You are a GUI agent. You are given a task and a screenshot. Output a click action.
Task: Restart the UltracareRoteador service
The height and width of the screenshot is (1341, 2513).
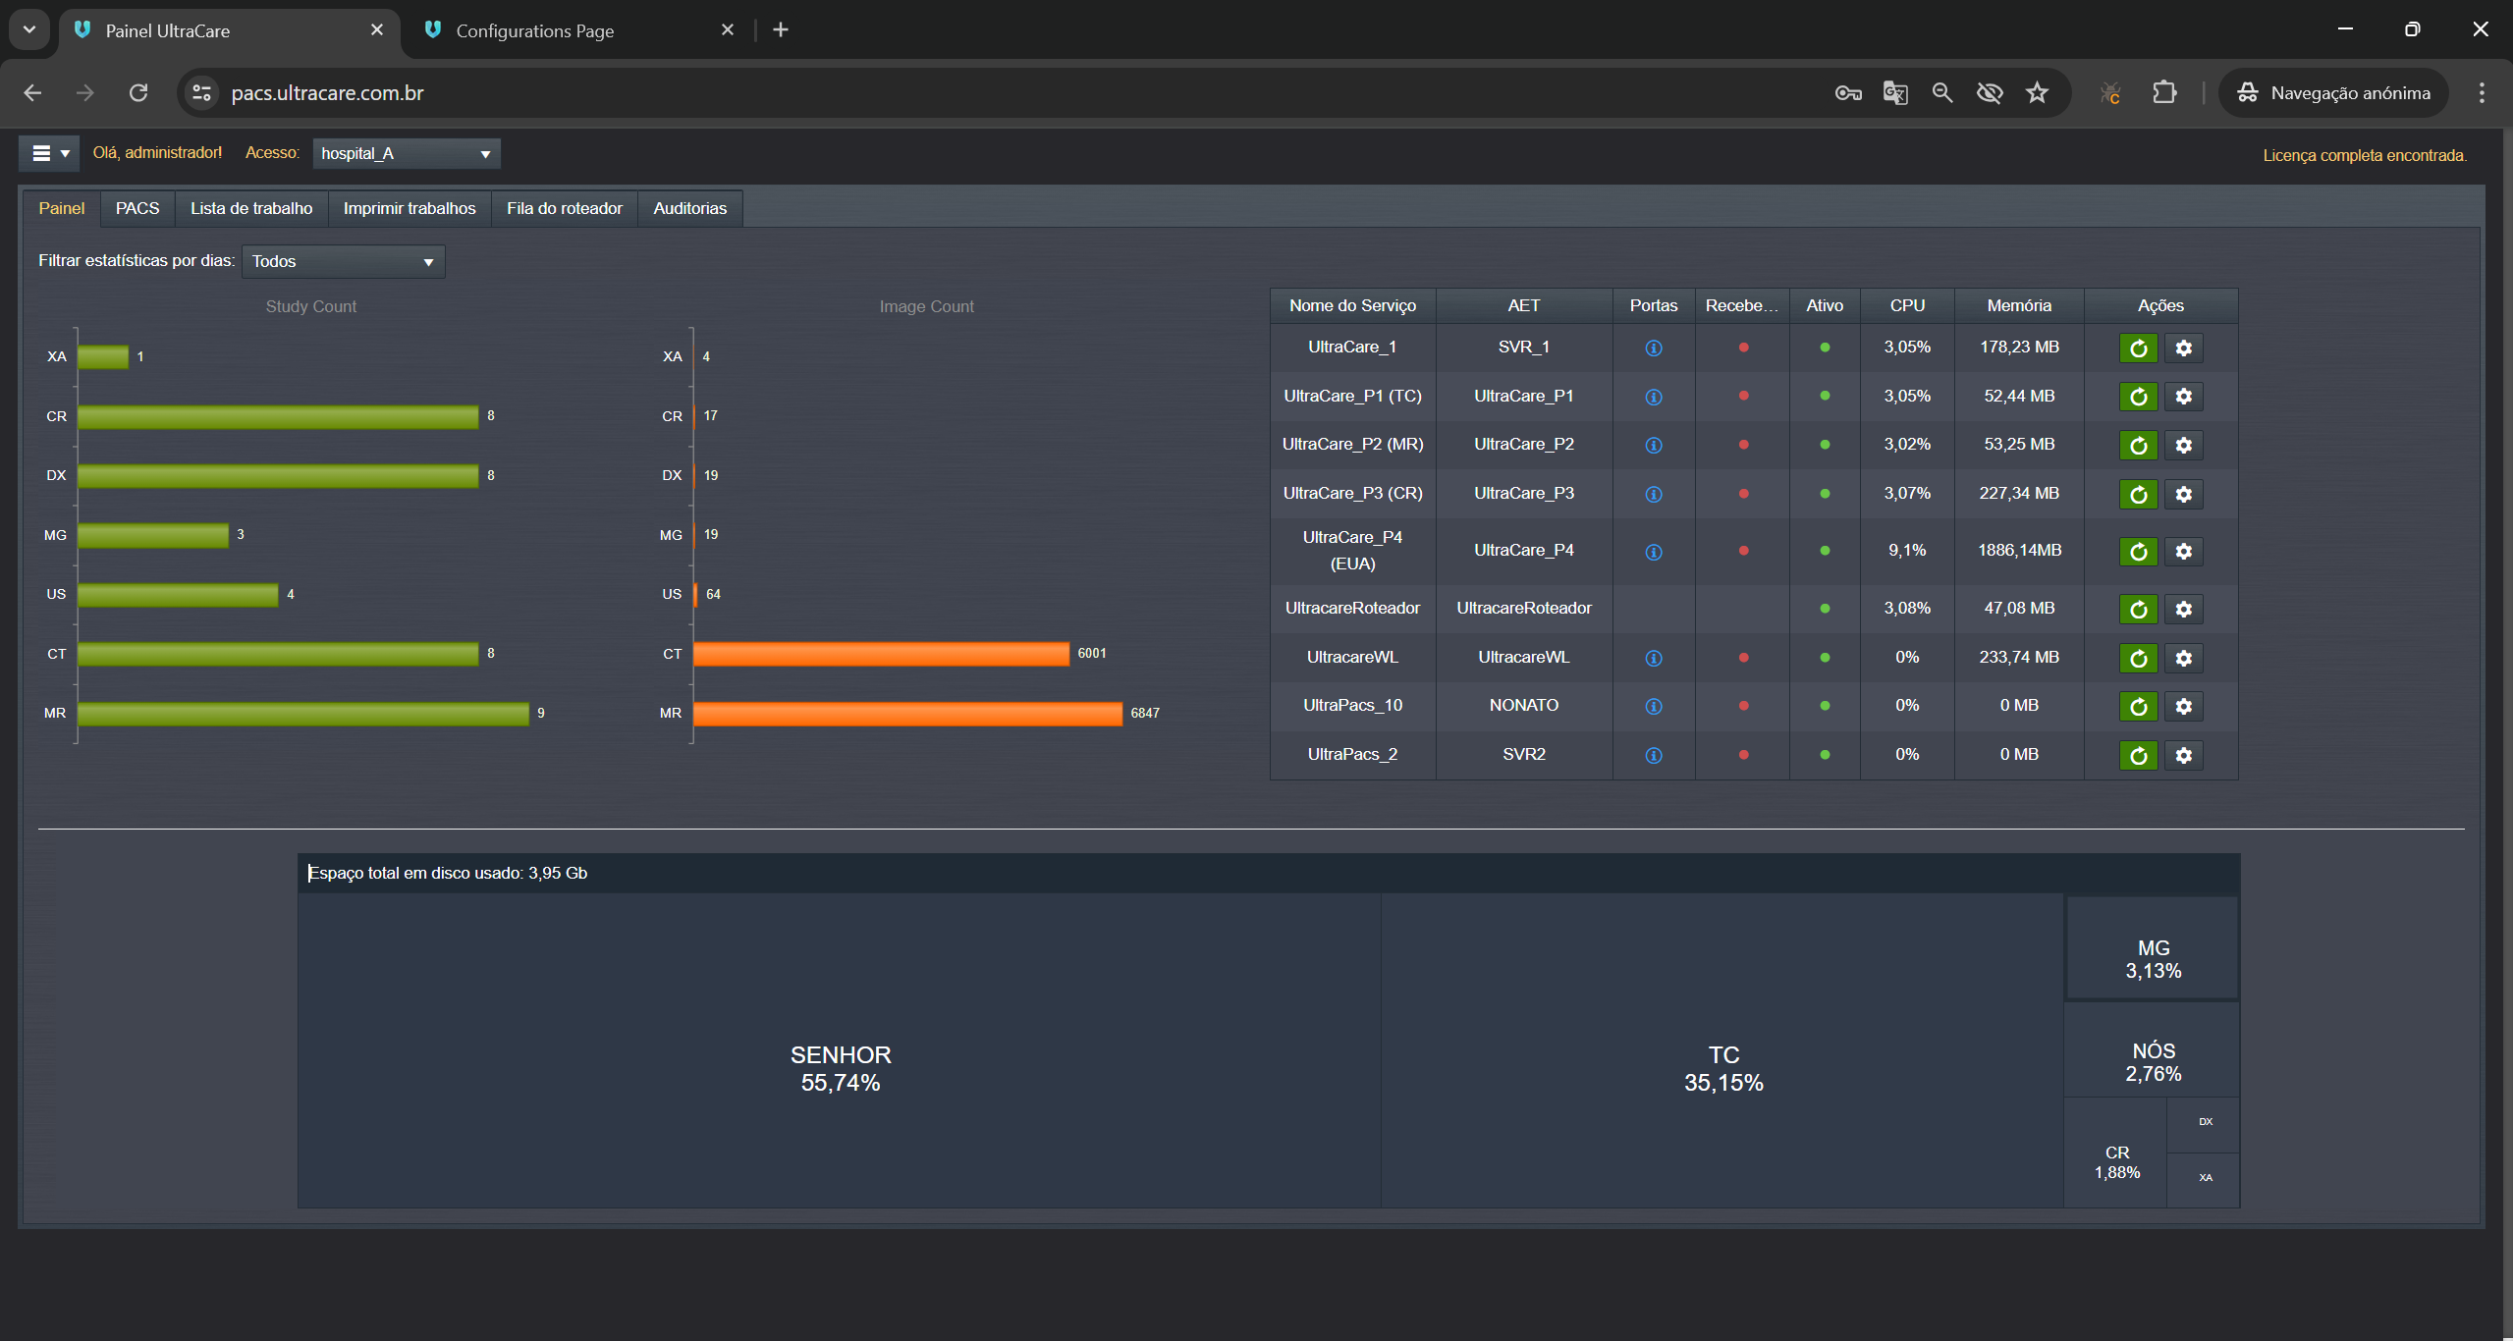pos(2137,609)
